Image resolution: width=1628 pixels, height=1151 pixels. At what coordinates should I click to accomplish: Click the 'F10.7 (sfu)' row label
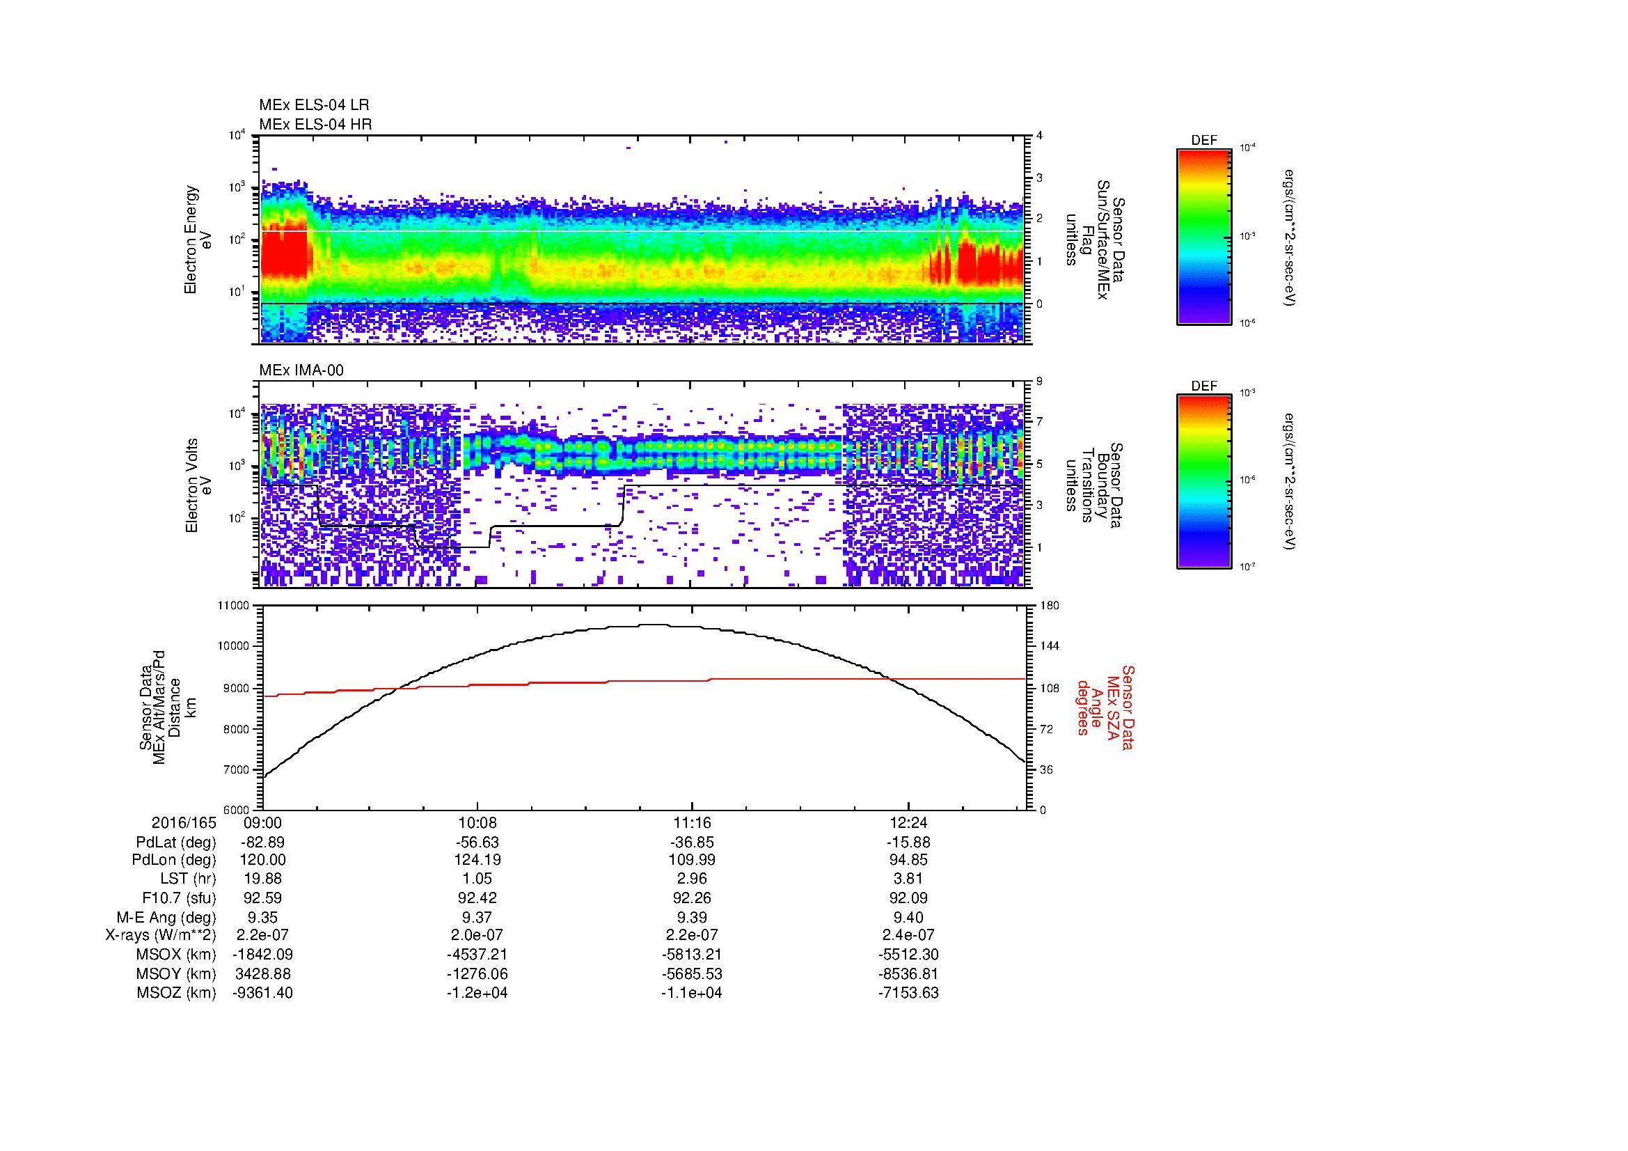(x=179, y=898)
